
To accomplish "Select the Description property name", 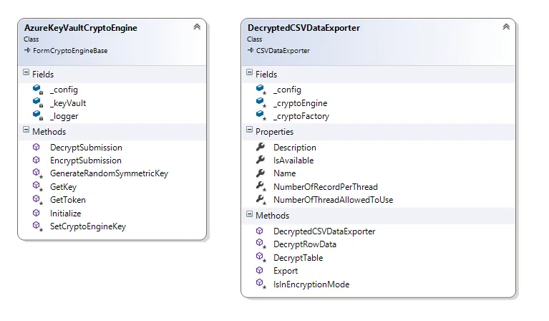I will (295, 148).
